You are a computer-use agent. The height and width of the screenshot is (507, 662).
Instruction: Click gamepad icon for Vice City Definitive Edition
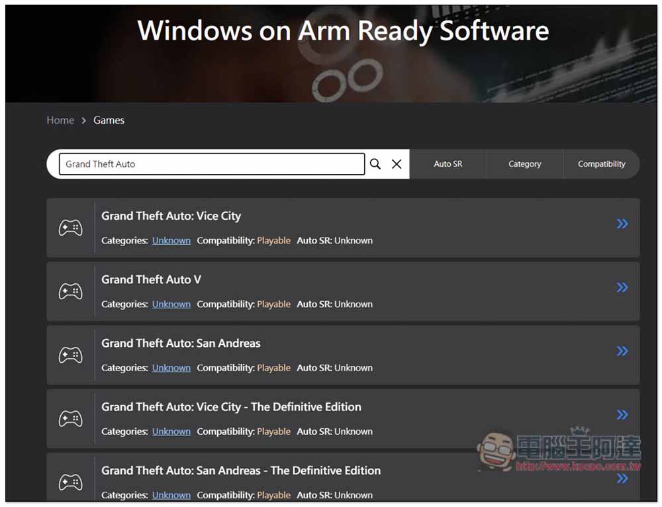point(71,419)
